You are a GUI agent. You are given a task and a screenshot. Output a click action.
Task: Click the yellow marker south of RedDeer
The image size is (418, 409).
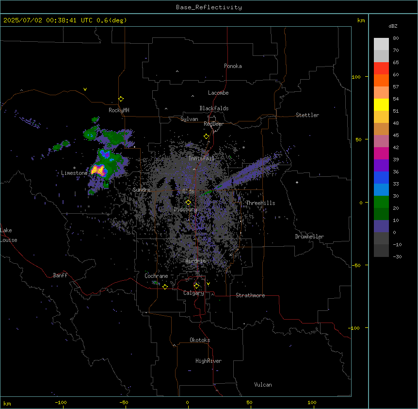coord(207,136)
